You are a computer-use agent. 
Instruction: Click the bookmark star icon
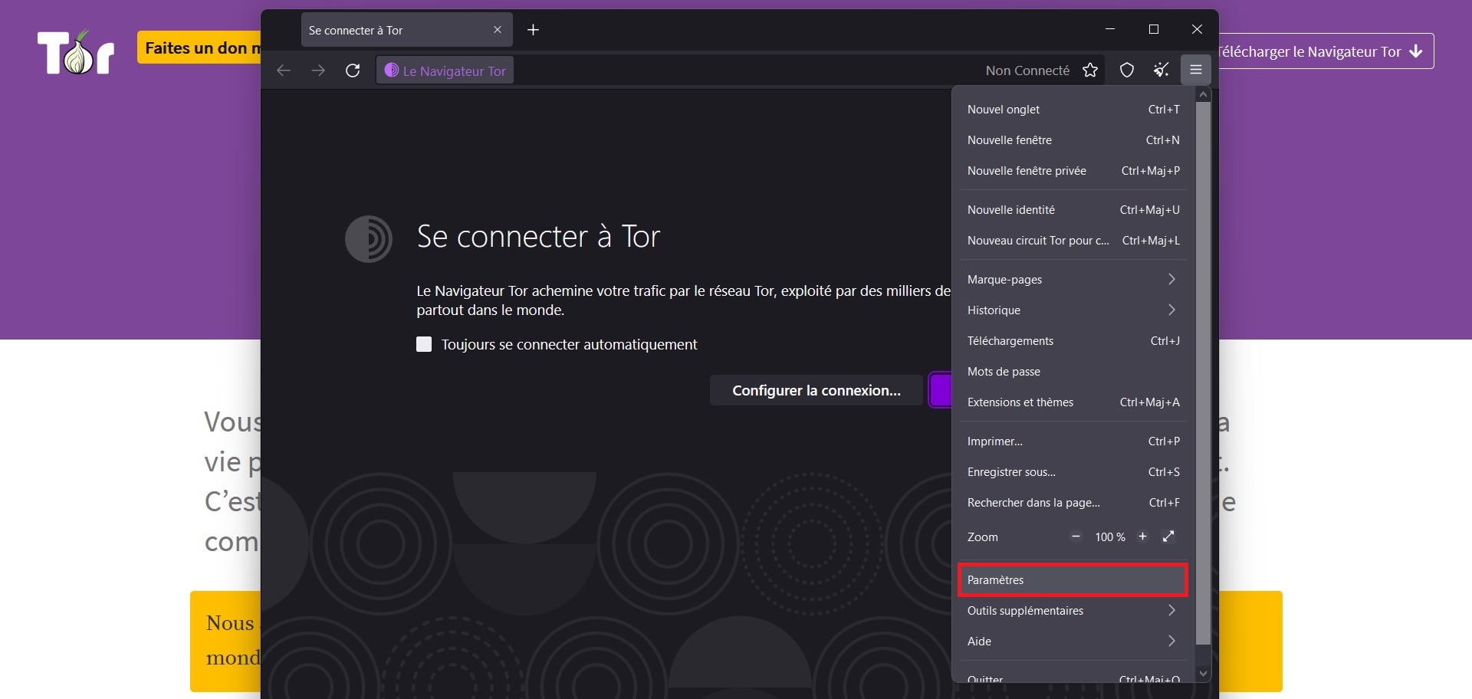click(x=1089, y=71)
